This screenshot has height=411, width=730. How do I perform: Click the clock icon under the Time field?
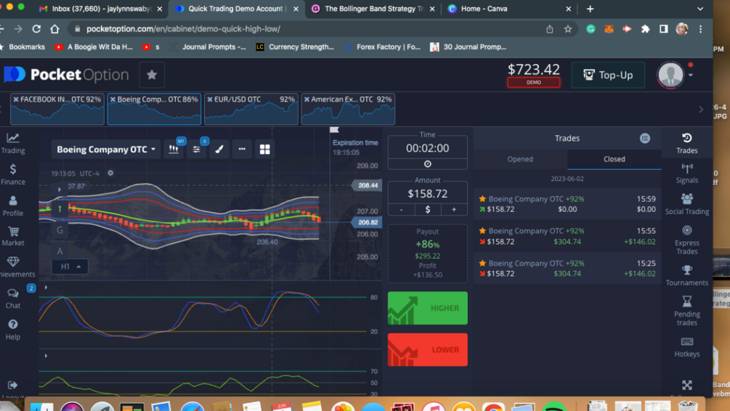pos(427,164)
